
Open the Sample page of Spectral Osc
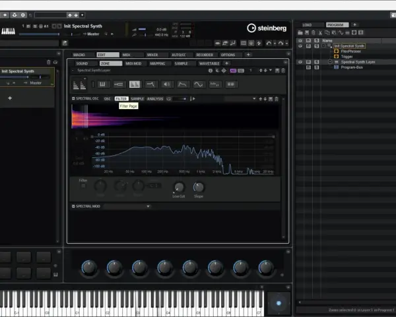[x=137, y=99]
